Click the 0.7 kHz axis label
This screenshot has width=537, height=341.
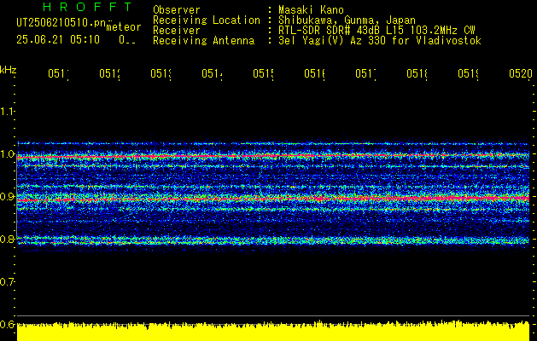(x=7, y=282)
